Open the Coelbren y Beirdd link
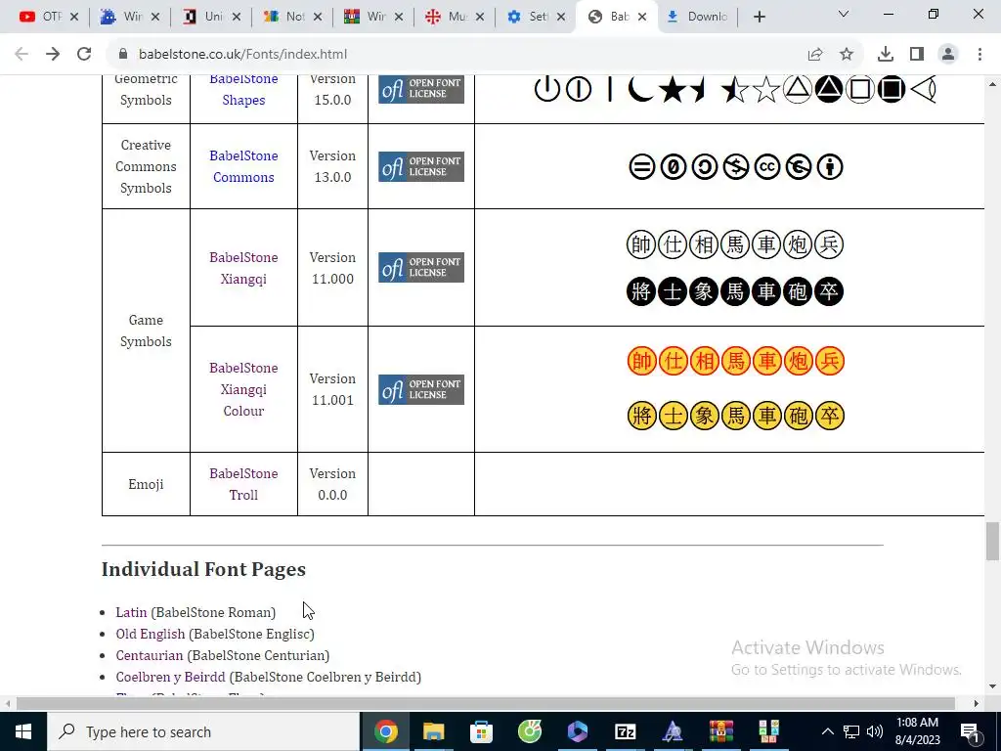The width and height of the screenshot is (1001, 751). point(170,677)
